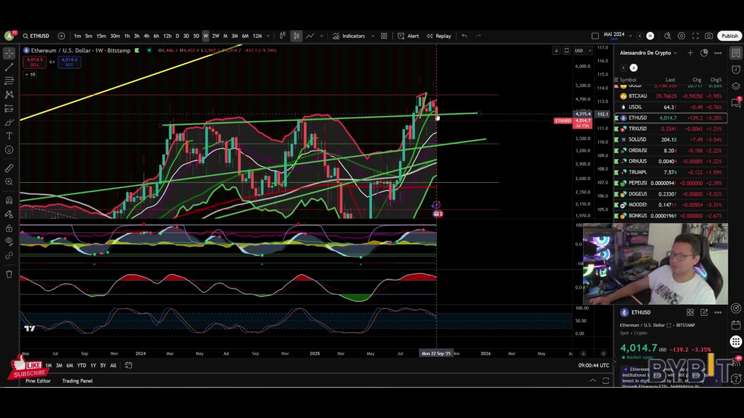The image size is (744, 418).
Task: Select the zoom in tool
Action: tap(9, 182)
